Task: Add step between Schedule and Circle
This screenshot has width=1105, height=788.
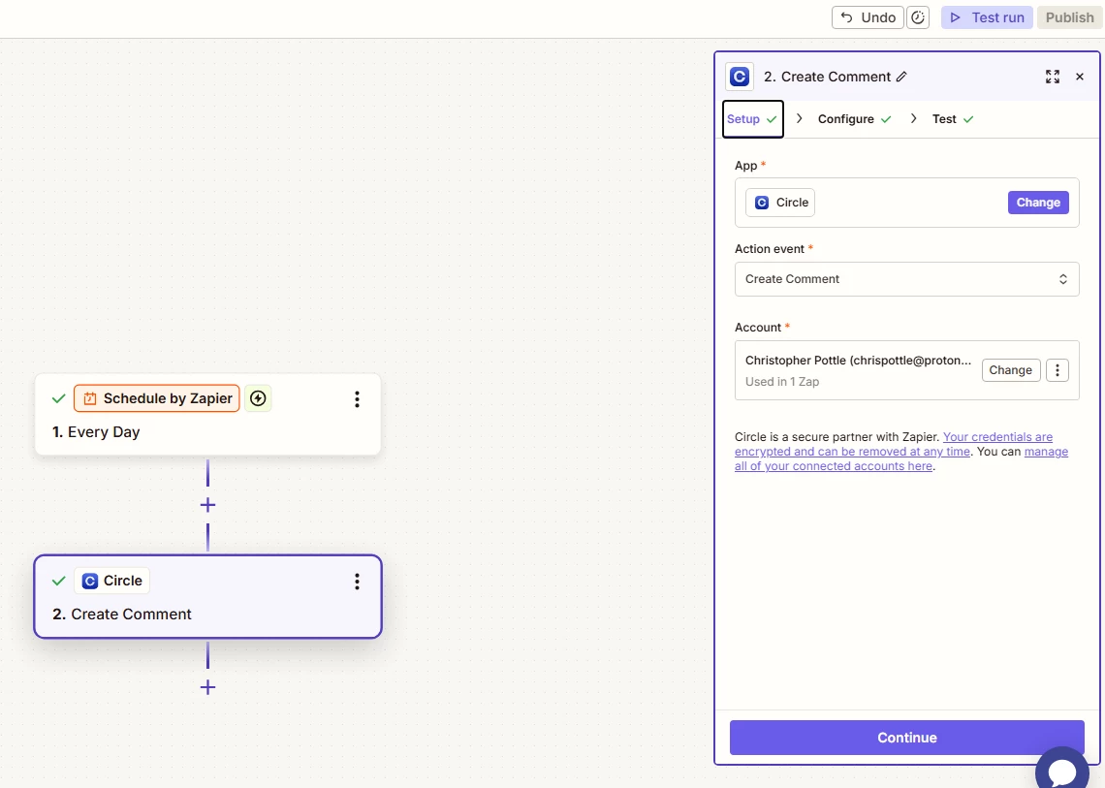Action: (x=207, y=505)
